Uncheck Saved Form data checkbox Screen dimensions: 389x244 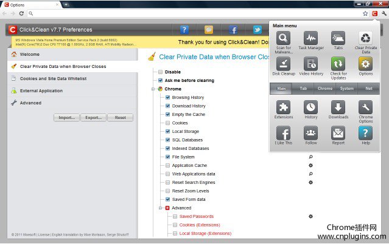click(x=167, y=200)
